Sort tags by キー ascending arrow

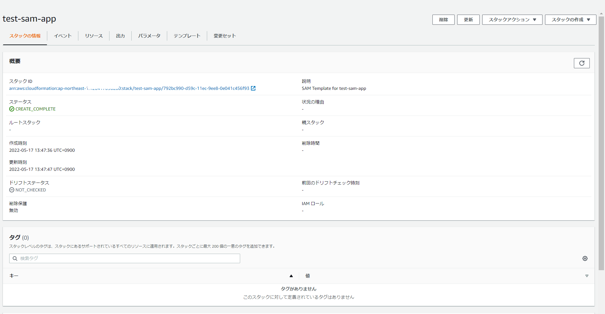(291, 276)
